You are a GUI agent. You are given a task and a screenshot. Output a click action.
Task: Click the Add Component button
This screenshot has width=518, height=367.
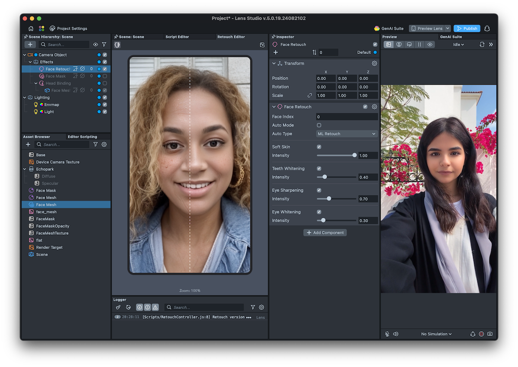325,233
